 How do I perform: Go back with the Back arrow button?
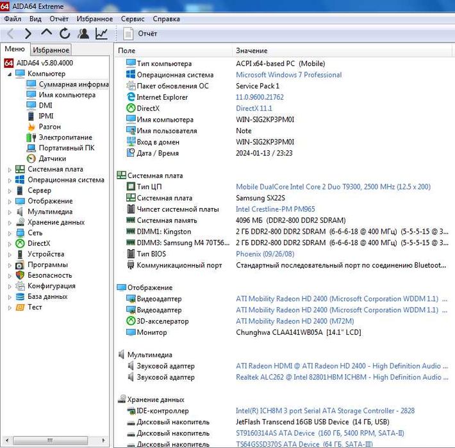pos(10,34)
